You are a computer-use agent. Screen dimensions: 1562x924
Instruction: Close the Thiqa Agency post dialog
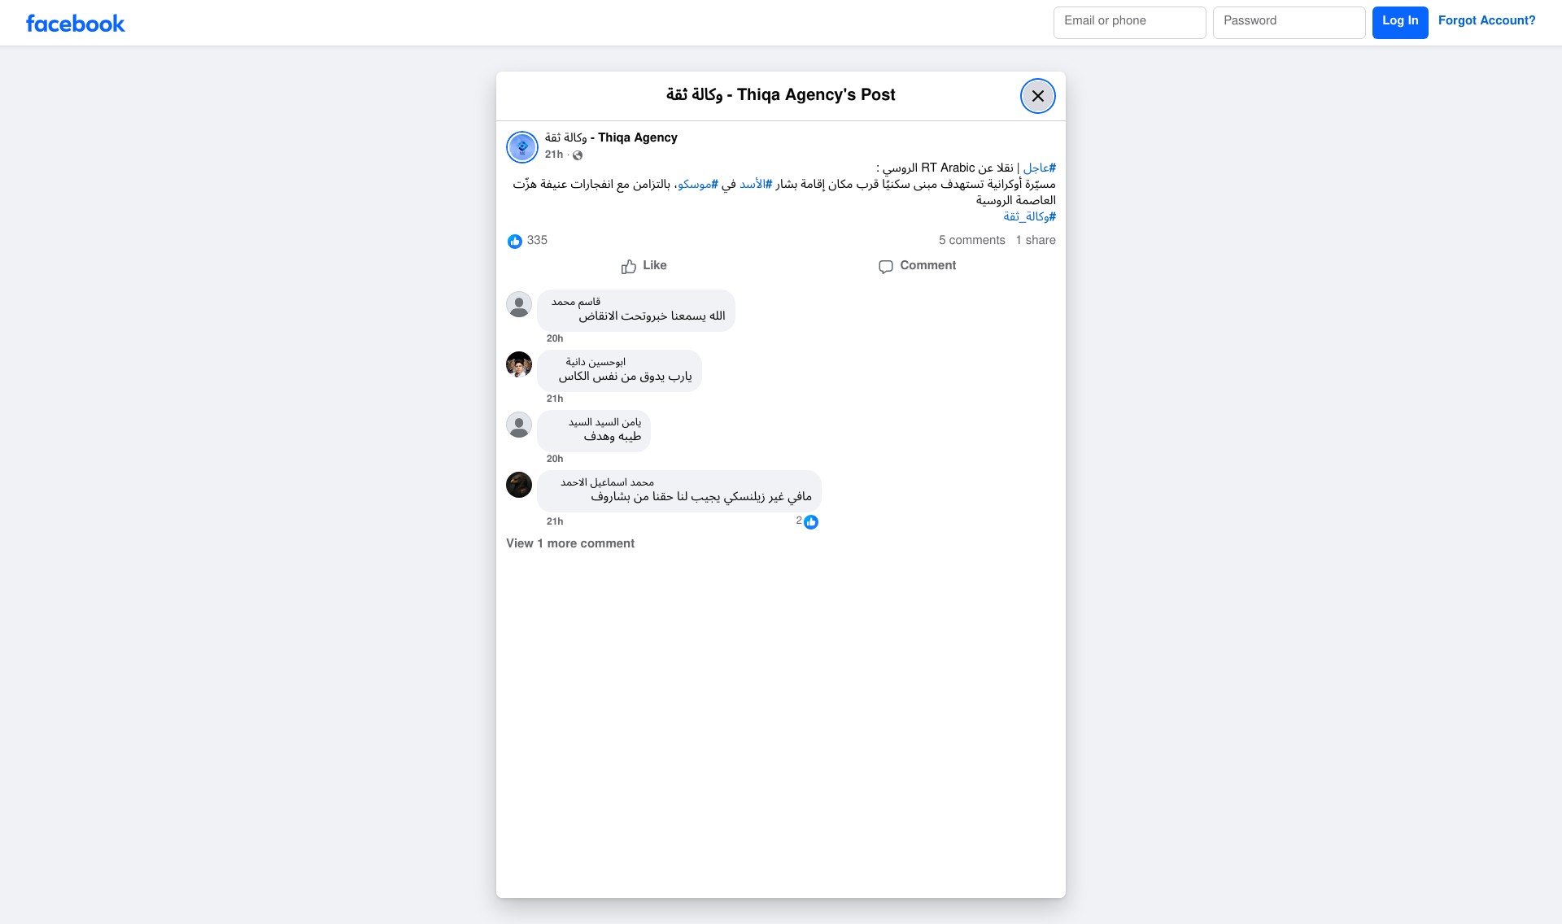point(1038,96)
